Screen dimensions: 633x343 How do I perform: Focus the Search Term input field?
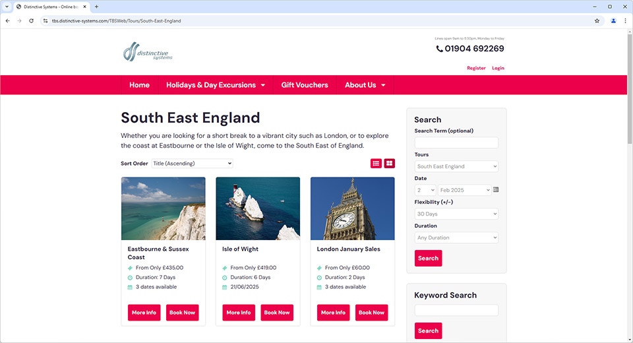456,142
